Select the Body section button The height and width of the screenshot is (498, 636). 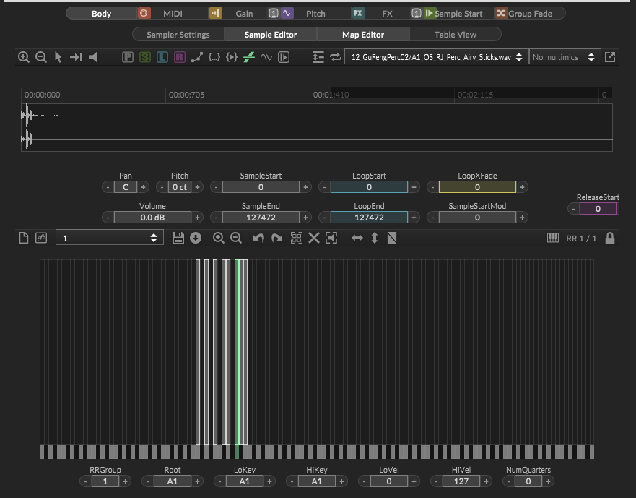(101, 14)
